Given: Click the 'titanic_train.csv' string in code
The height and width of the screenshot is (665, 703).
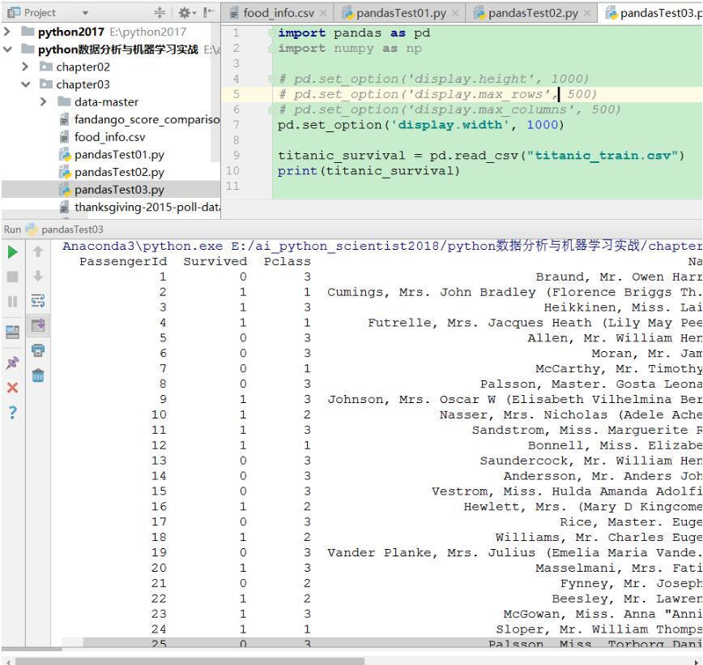Looking at the screenshot, I should coord(603,156).
